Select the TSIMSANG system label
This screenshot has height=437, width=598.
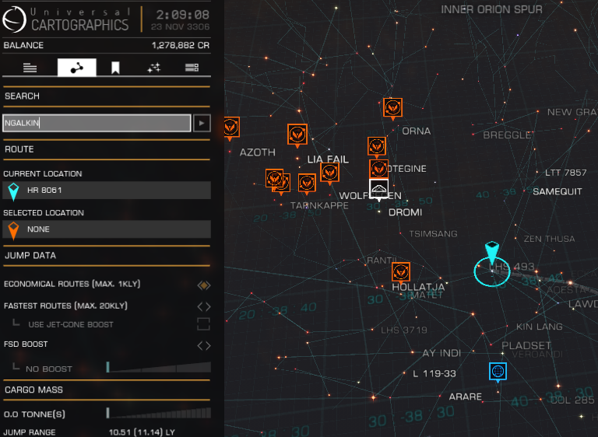[x=433, y=234]
